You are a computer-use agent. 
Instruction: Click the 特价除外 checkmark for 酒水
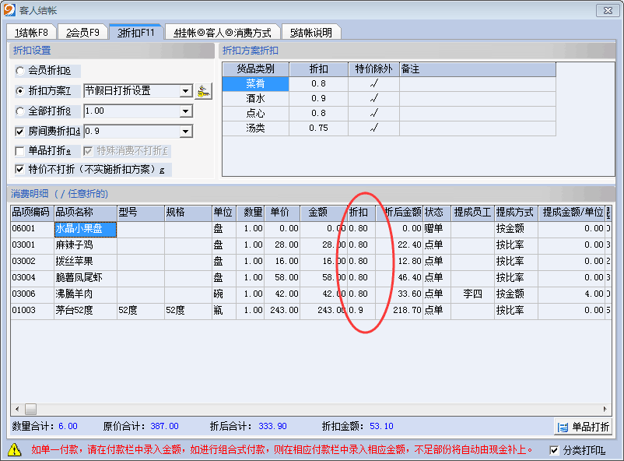(373, 98)
